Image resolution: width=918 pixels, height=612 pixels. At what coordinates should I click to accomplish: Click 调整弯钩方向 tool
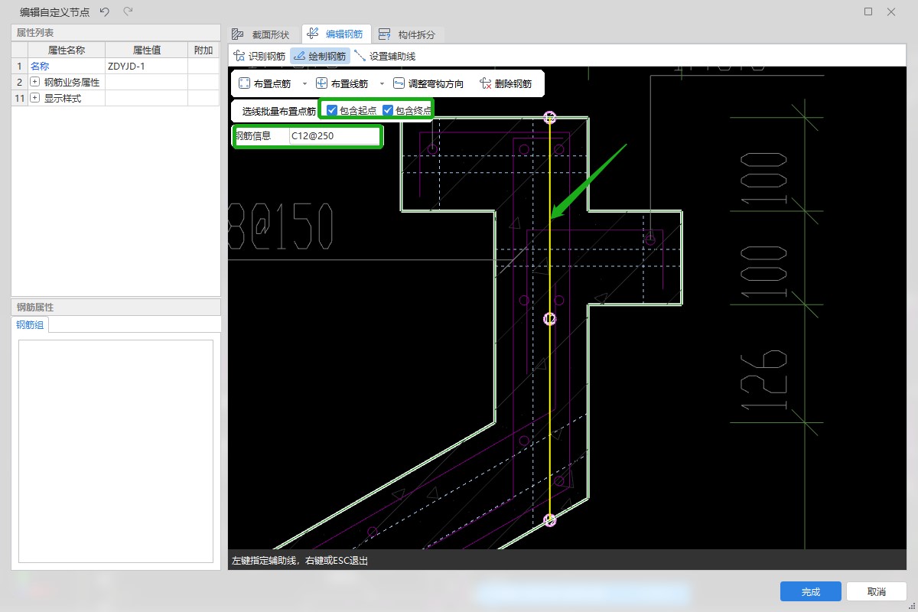point(428,83)
